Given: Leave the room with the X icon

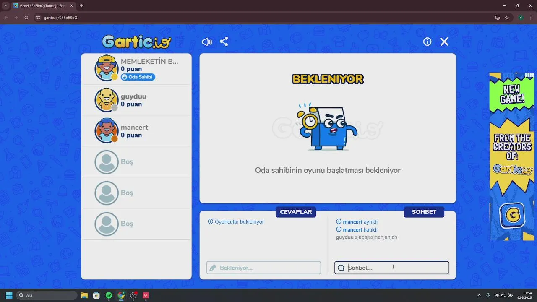Looking at the screenshot, I should pyautogui.click(x=444, y=42).
